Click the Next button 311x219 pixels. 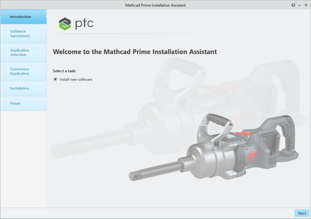(x=302, y=213)
